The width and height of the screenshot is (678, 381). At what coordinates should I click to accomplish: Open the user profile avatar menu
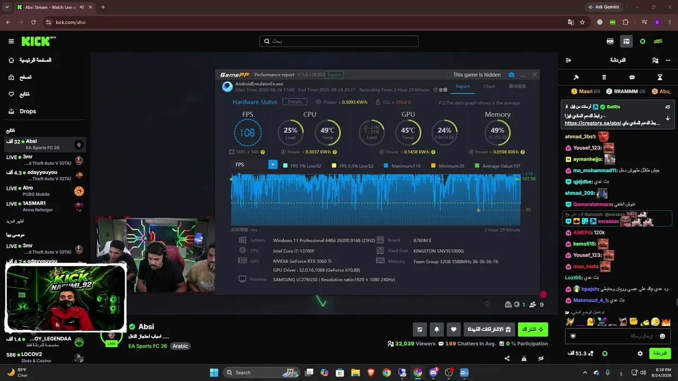[658, 41]
